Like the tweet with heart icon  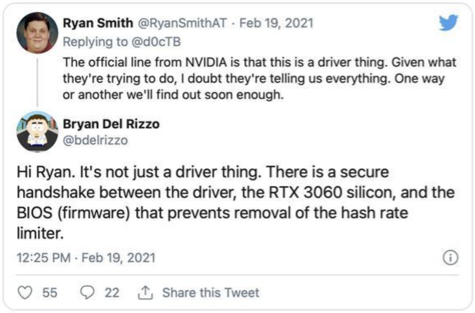click(x=26, y=292)
